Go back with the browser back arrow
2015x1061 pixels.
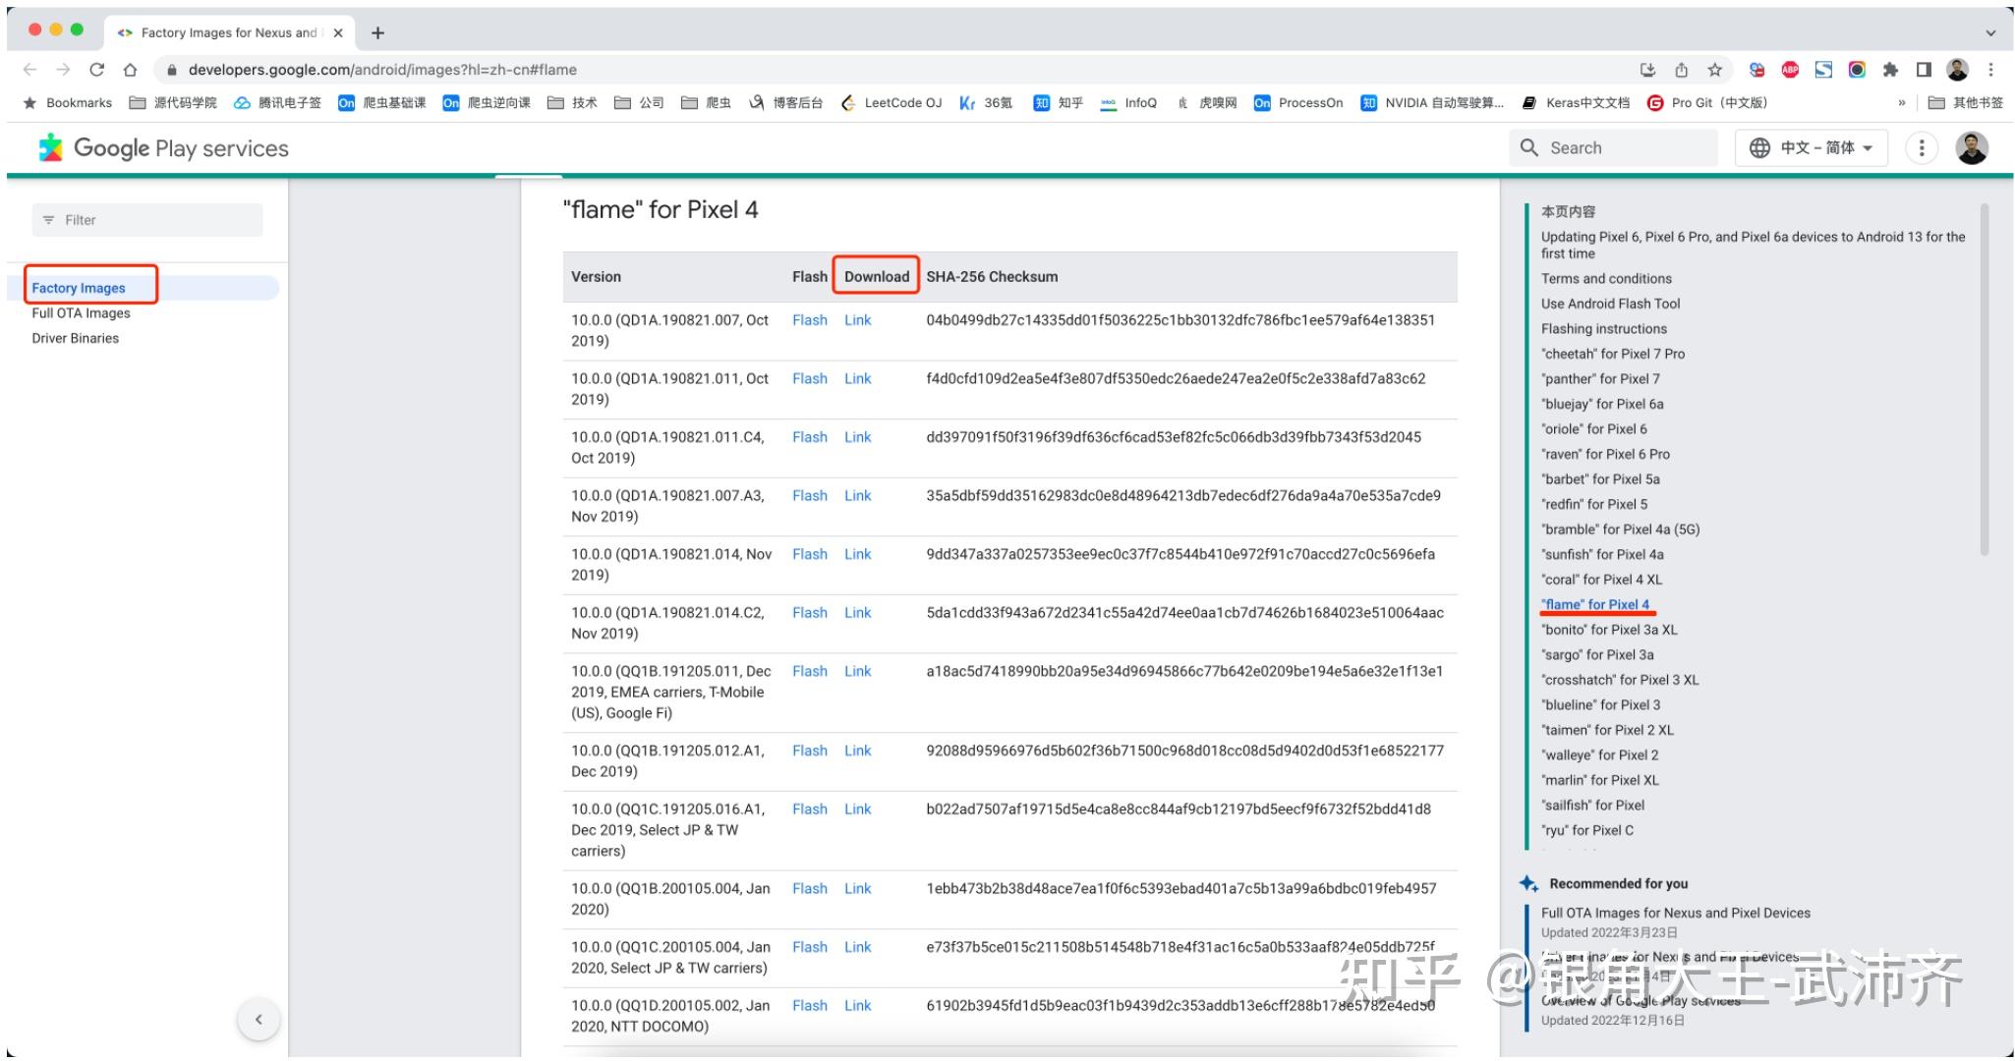click(29, 70)
